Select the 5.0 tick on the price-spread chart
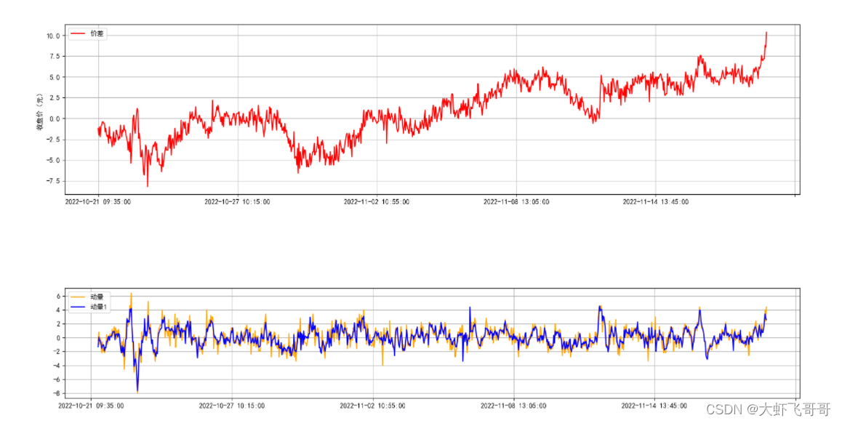Screen dimensions: 842x423 55,77
